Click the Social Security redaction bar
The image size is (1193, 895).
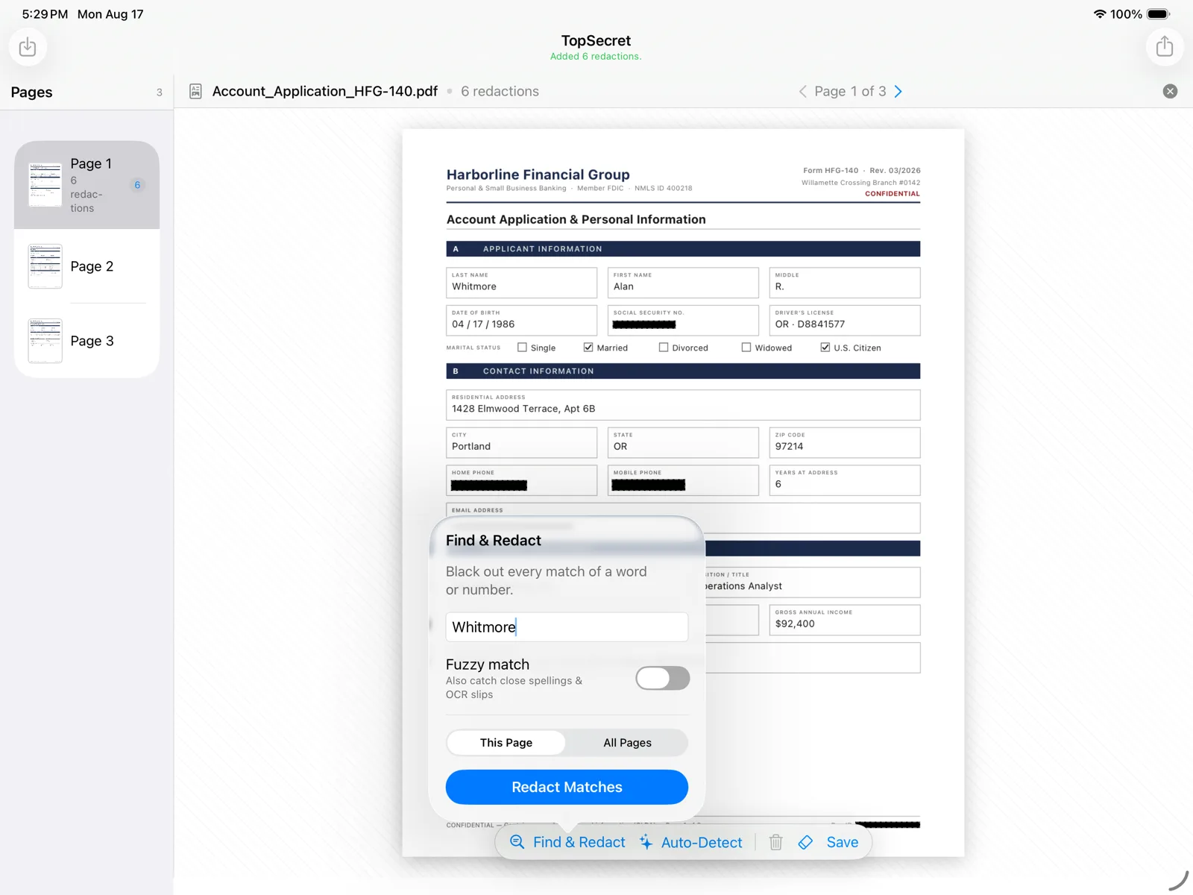tap(644, 324)
